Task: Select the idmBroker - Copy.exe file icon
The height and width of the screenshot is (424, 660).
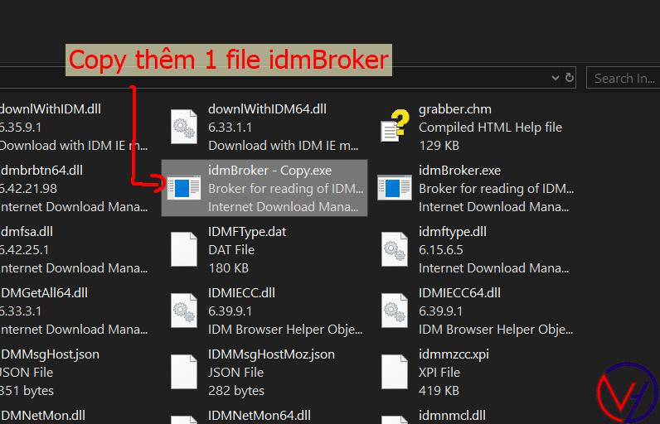Action: [x=183, y=188]
